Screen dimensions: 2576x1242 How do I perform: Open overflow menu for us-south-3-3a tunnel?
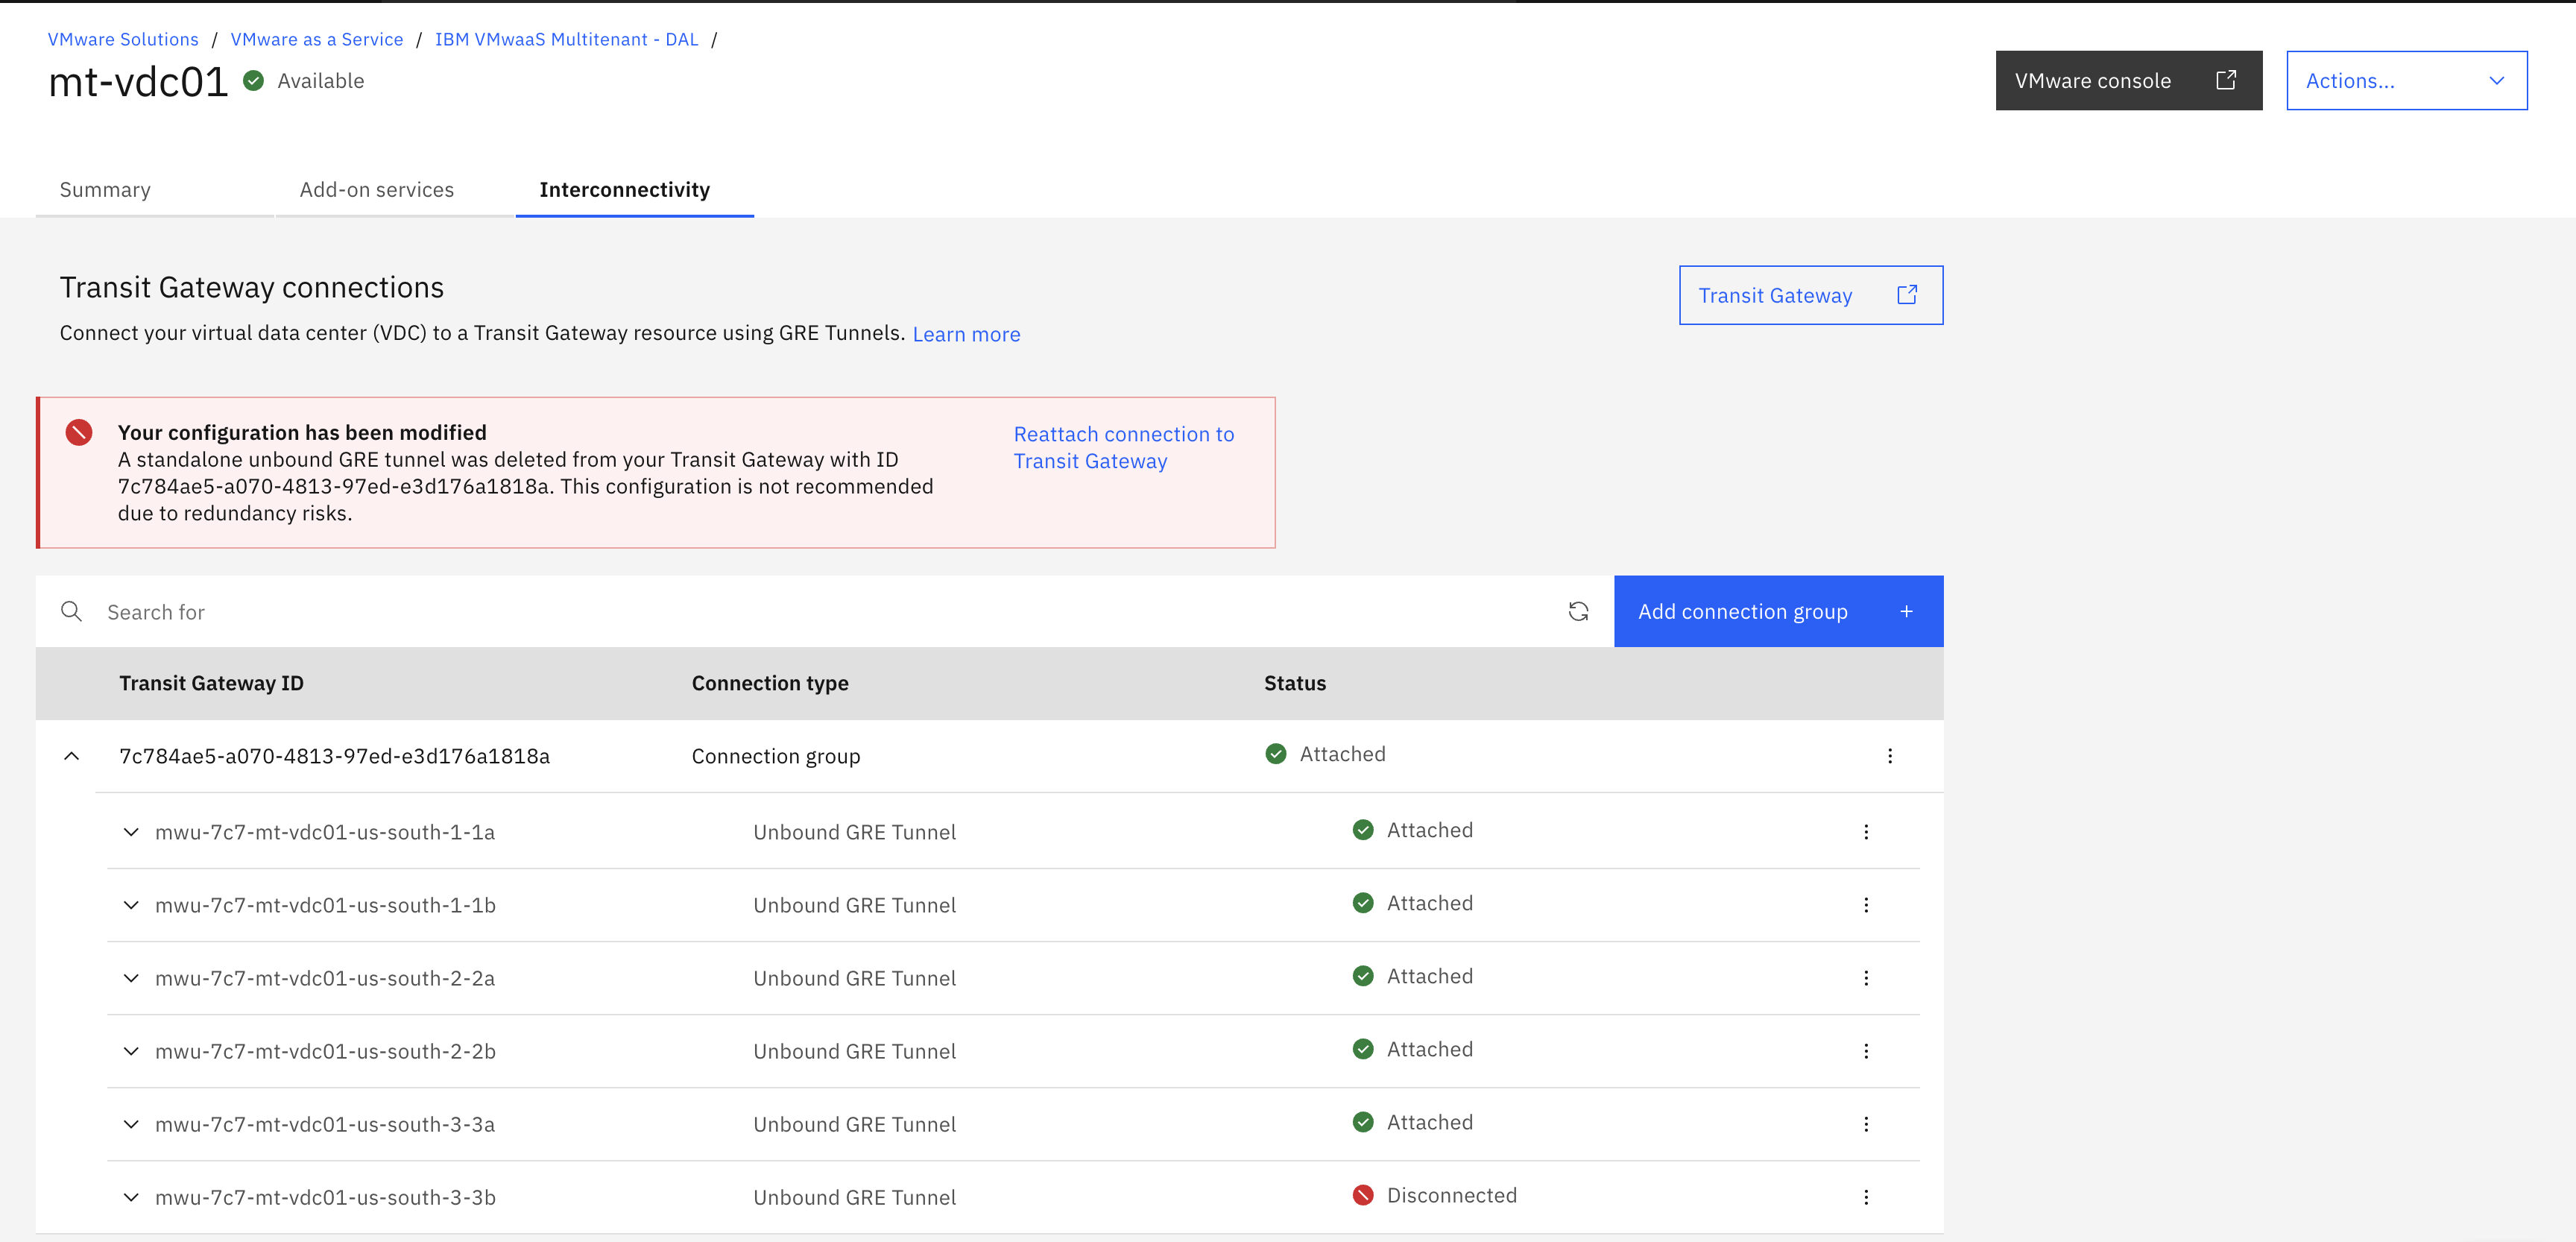pos(1865,1124)
